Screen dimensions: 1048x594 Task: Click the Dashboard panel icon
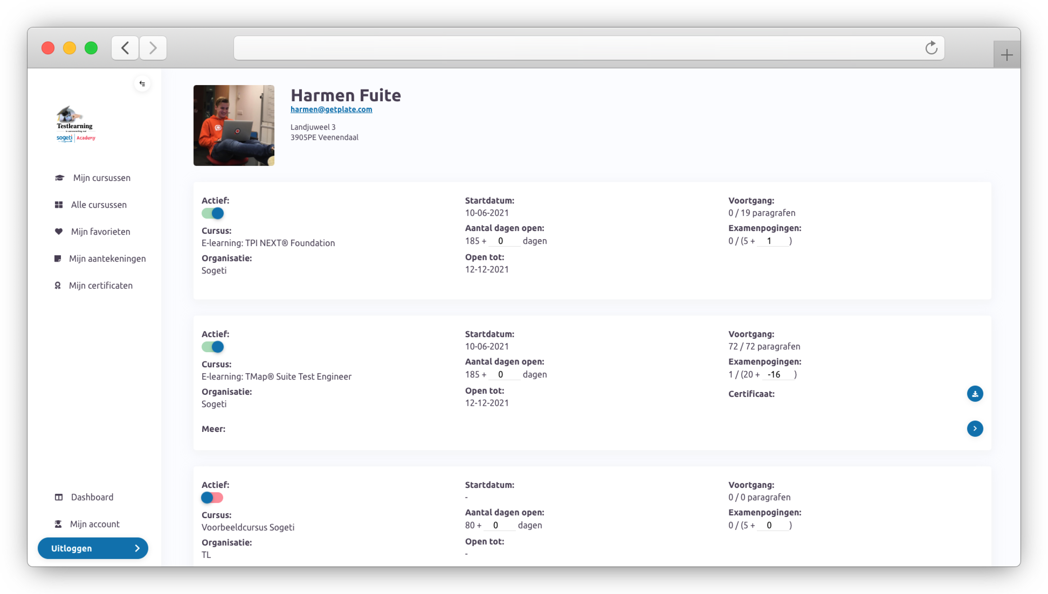[59, 497]
